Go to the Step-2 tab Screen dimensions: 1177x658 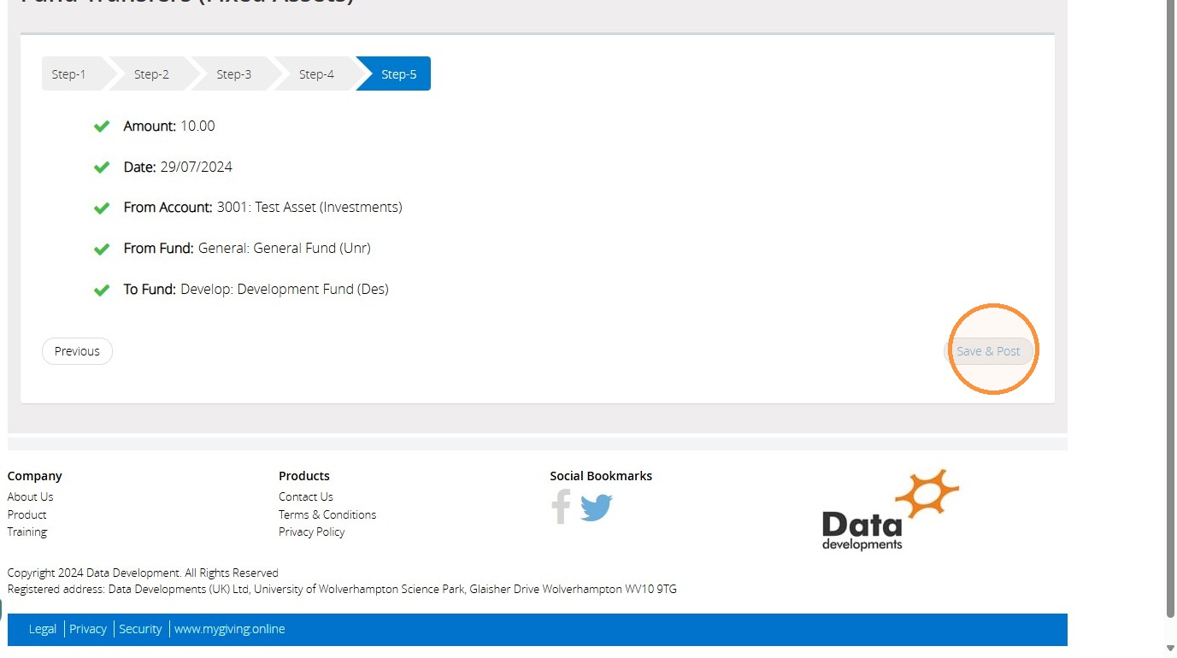[x=151, y=74]
